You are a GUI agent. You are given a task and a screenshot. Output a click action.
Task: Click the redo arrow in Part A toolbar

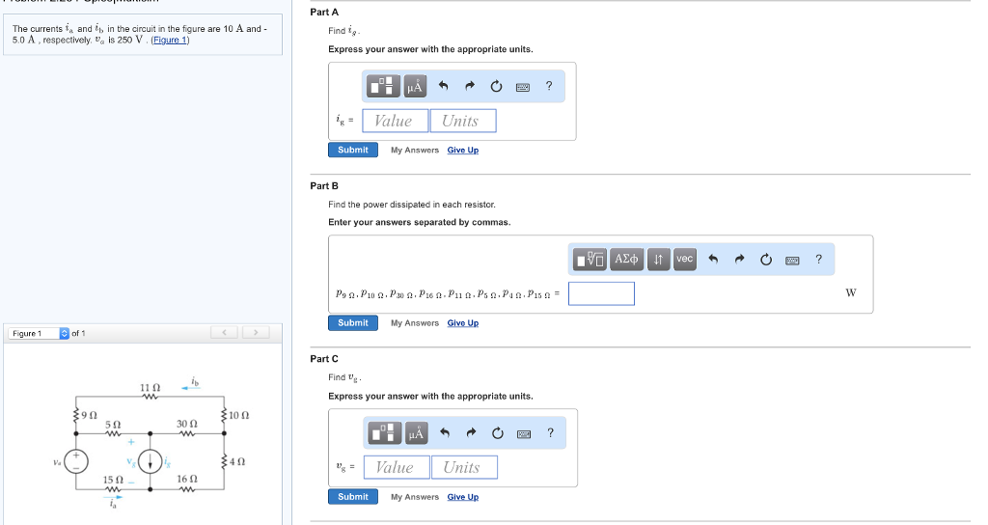(x=470, y=86)
